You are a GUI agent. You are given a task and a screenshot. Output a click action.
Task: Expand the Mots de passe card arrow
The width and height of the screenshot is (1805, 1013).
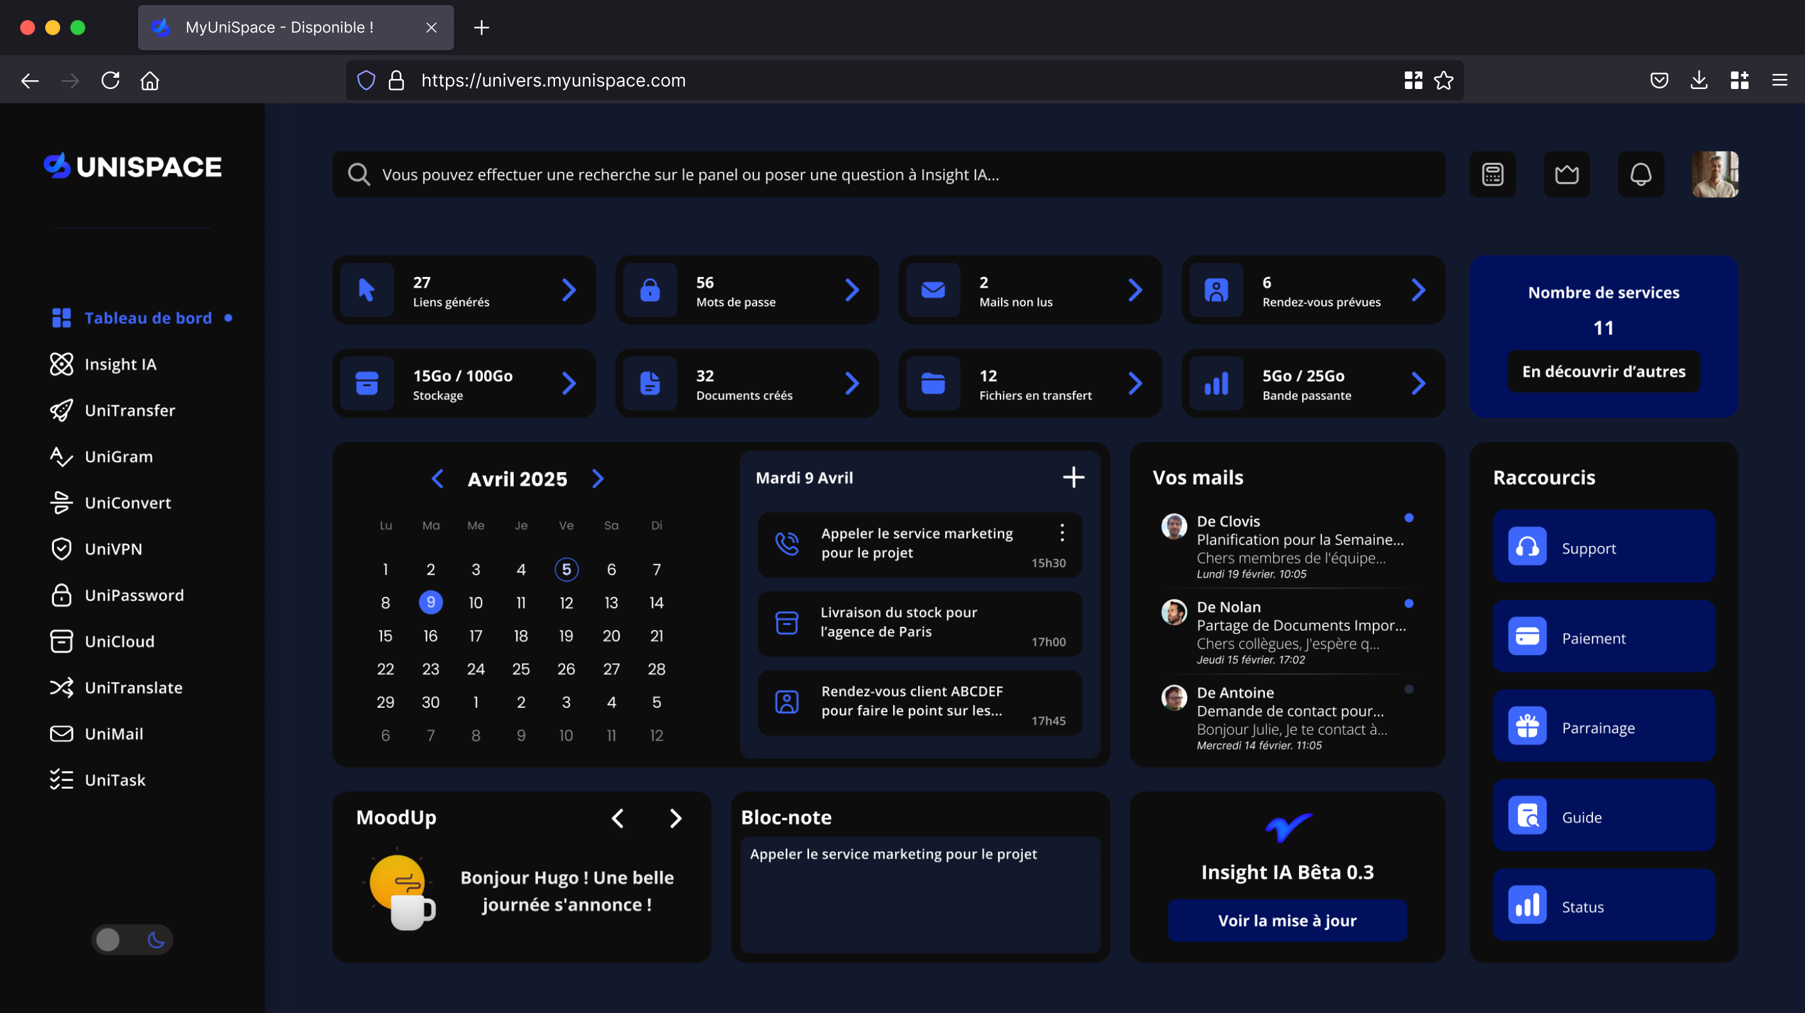(852, 290)
